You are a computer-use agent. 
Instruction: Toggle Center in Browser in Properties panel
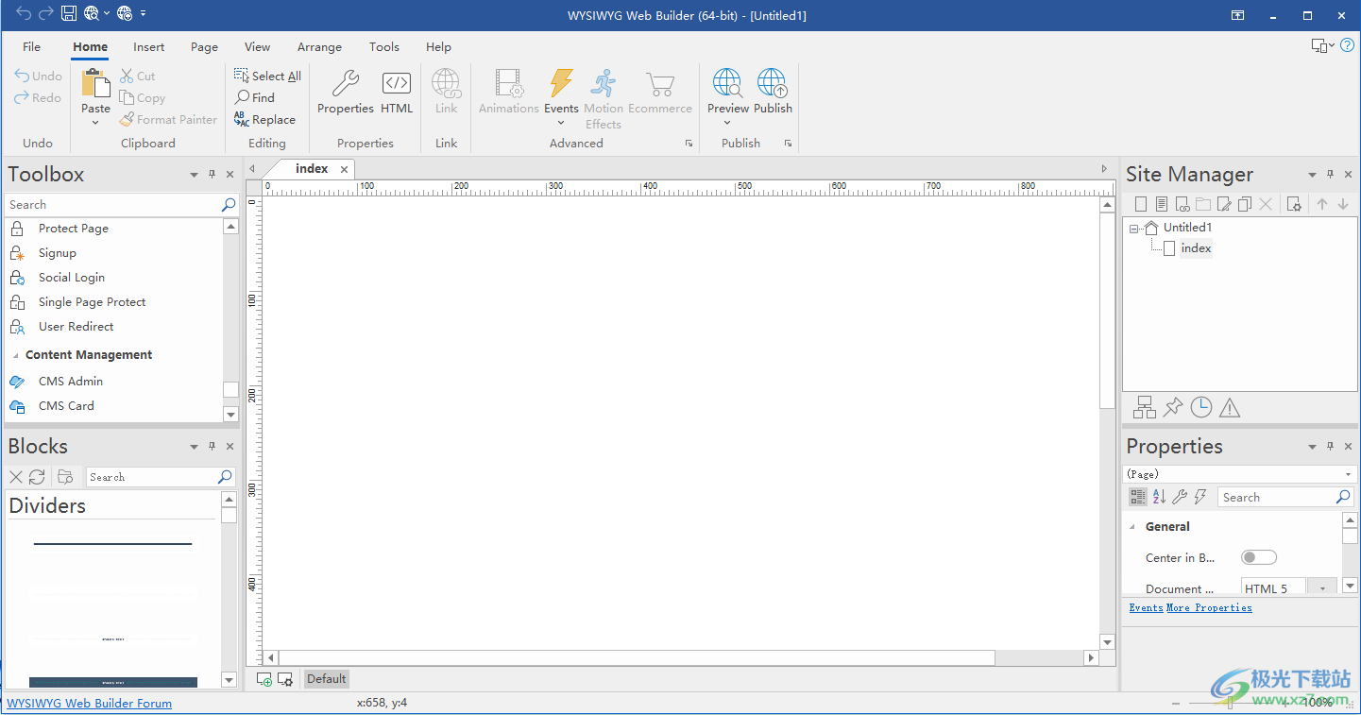click(1259, 557)
